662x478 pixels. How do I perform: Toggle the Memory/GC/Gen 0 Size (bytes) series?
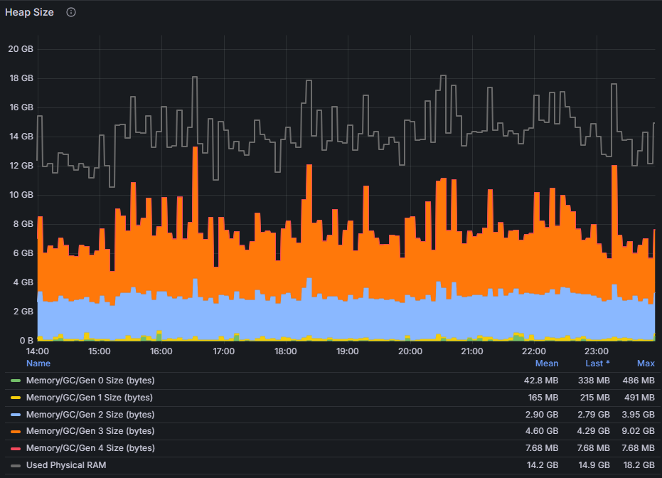(x=90, y=381)
